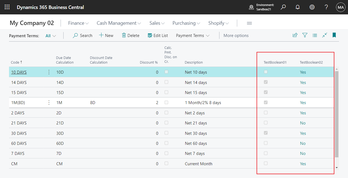Check Calc. Pmt. Disc. for Net 30 days

point(166,133)
